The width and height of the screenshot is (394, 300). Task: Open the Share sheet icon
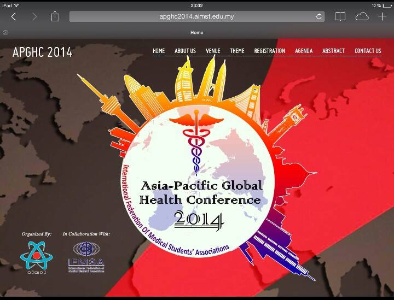click(x=55, y=17)
